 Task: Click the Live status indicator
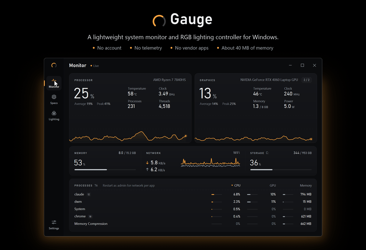coord(95,66)
